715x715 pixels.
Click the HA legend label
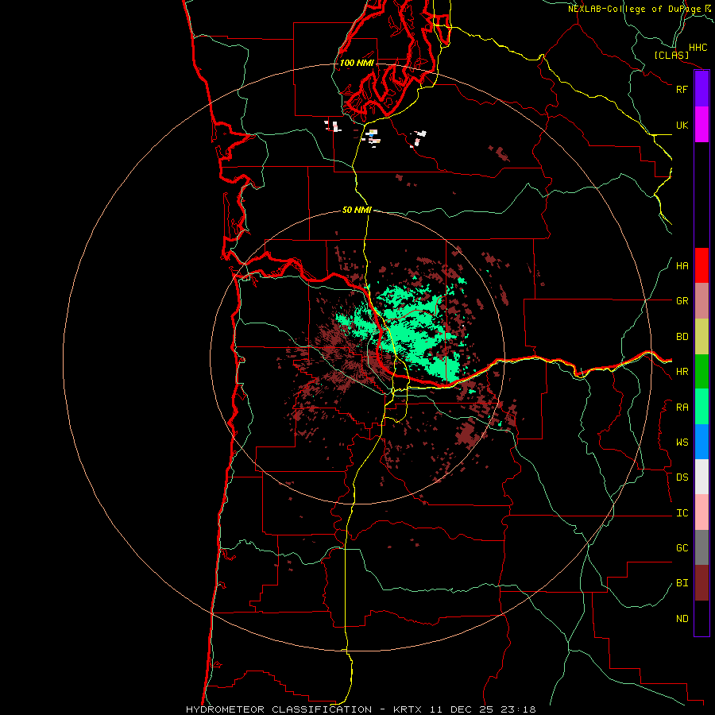(682, 266)
